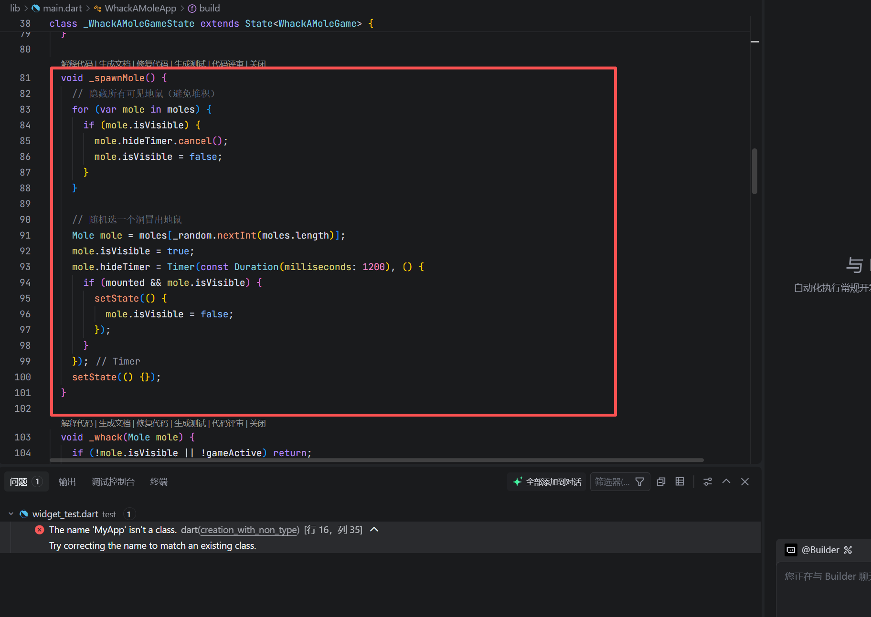Screen dimensions: 871x617
Task: Click 修复代码 above the _whack method
Action: (x=152, y=423)
